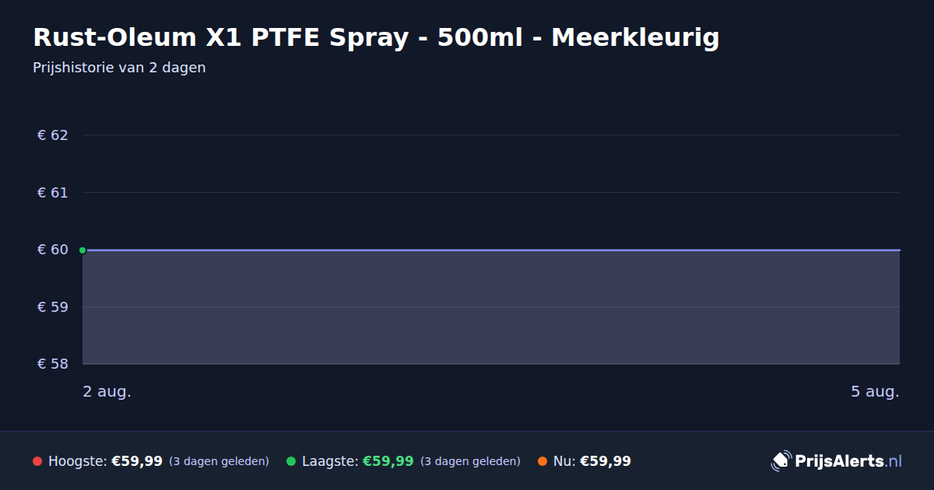Image resolution: width=934 pixels, height=490 pixels.
Task: Click the € 59 axis label
Action: click(x=53, y=306)
